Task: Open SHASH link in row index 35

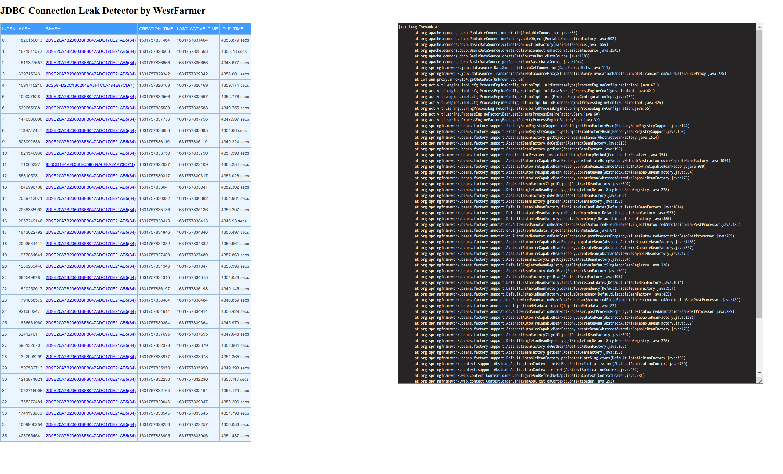Action: pyautogui.click(x=90, y=435)
